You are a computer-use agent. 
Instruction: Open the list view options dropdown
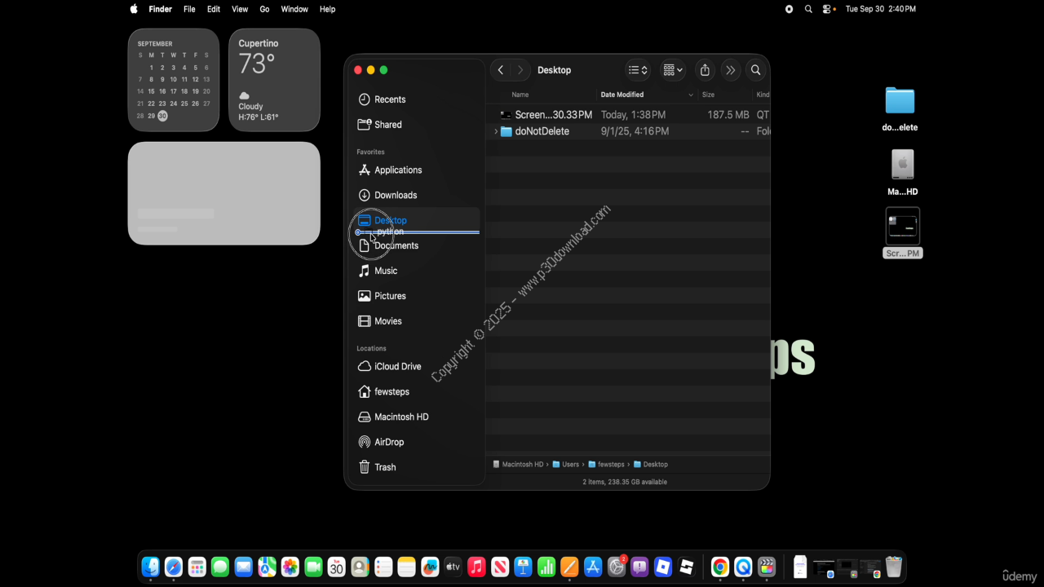[638, 70]
